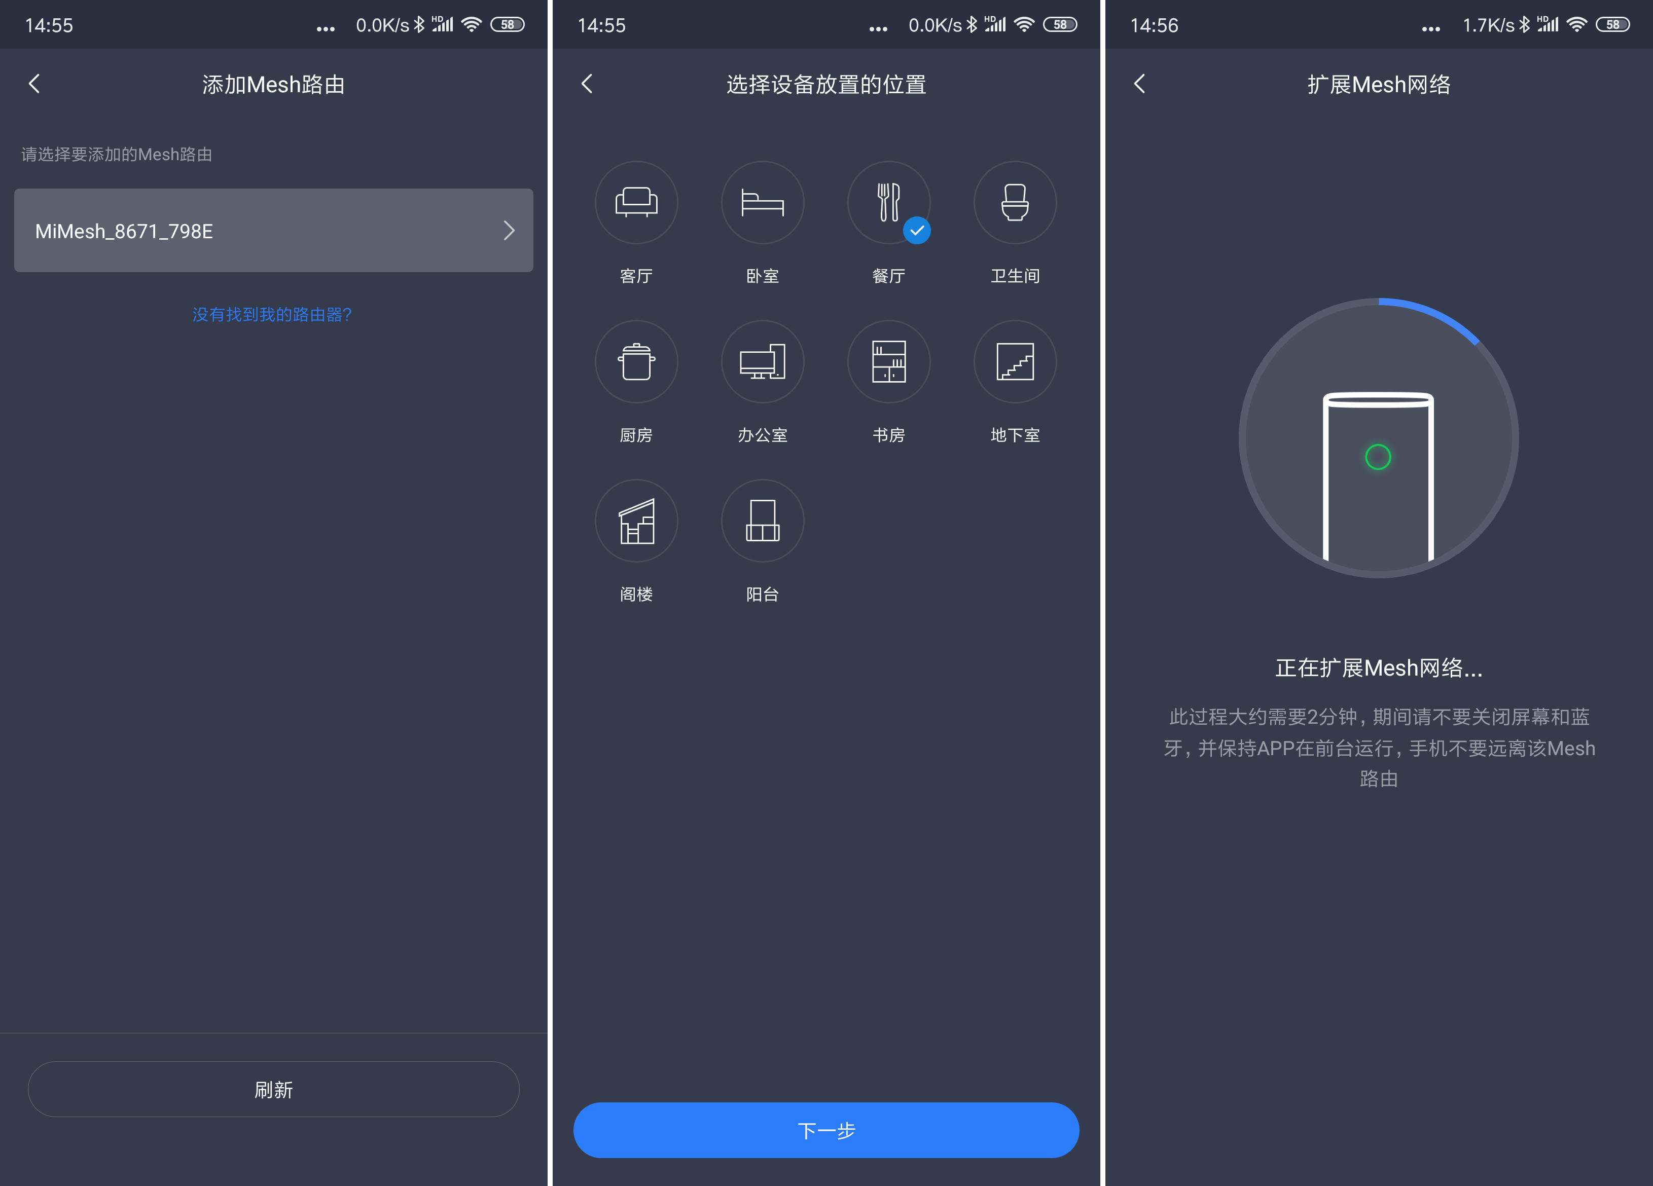Go back from 添加Mesh路由 screen

point(34,82)
